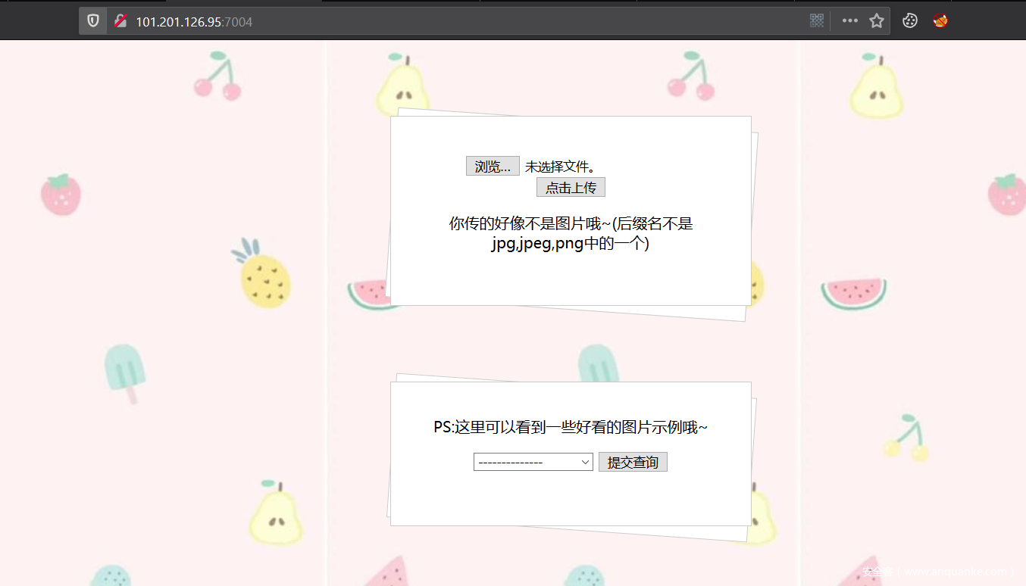Open the cookie extension icon
Image resolution: width=1026 pixels, height=586 pixels.
coord(910,21)
